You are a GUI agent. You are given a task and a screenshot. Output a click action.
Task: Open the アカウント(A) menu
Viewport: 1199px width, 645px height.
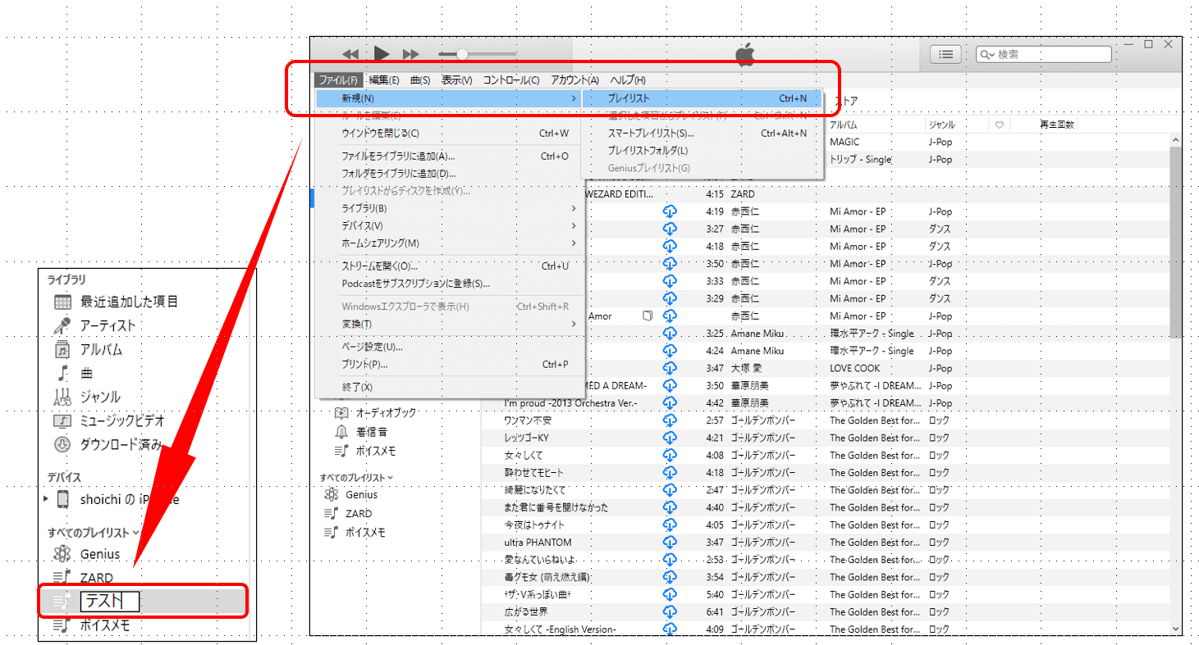574,79
